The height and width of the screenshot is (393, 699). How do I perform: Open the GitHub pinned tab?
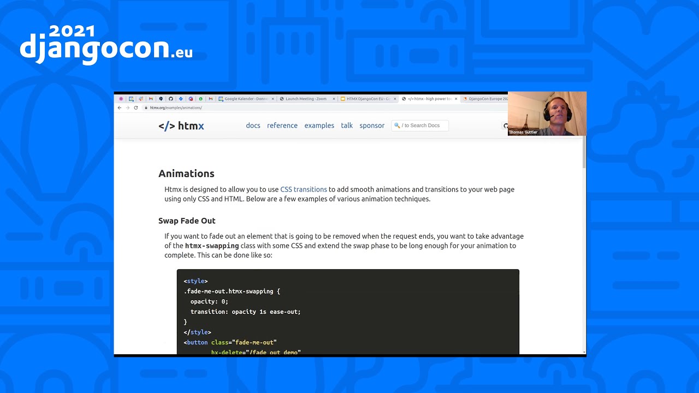(171, 99)
